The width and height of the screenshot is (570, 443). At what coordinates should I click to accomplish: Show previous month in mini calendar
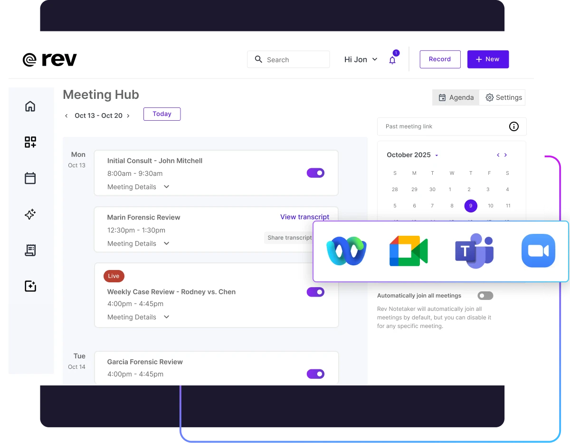[498, 155]
